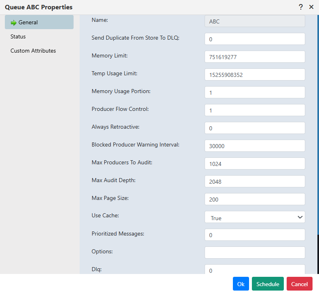This screenshot has width=319, height=293.
Task: Click the 'Use Cache:' label
Action: [105, 215]
